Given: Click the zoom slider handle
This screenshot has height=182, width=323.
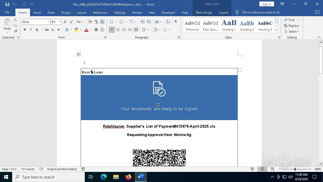Looking at the screenshot, I should click(295, 169).
